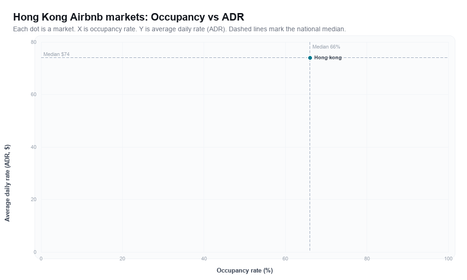Click the 'Median 66%' line label

326,47
